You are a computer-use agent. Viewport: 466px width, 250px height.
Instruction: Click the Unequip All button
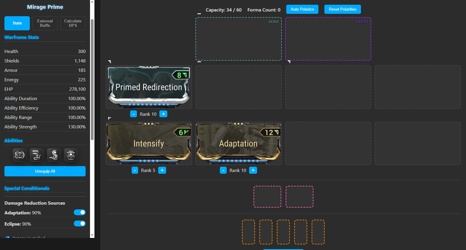tap(45, 171)
